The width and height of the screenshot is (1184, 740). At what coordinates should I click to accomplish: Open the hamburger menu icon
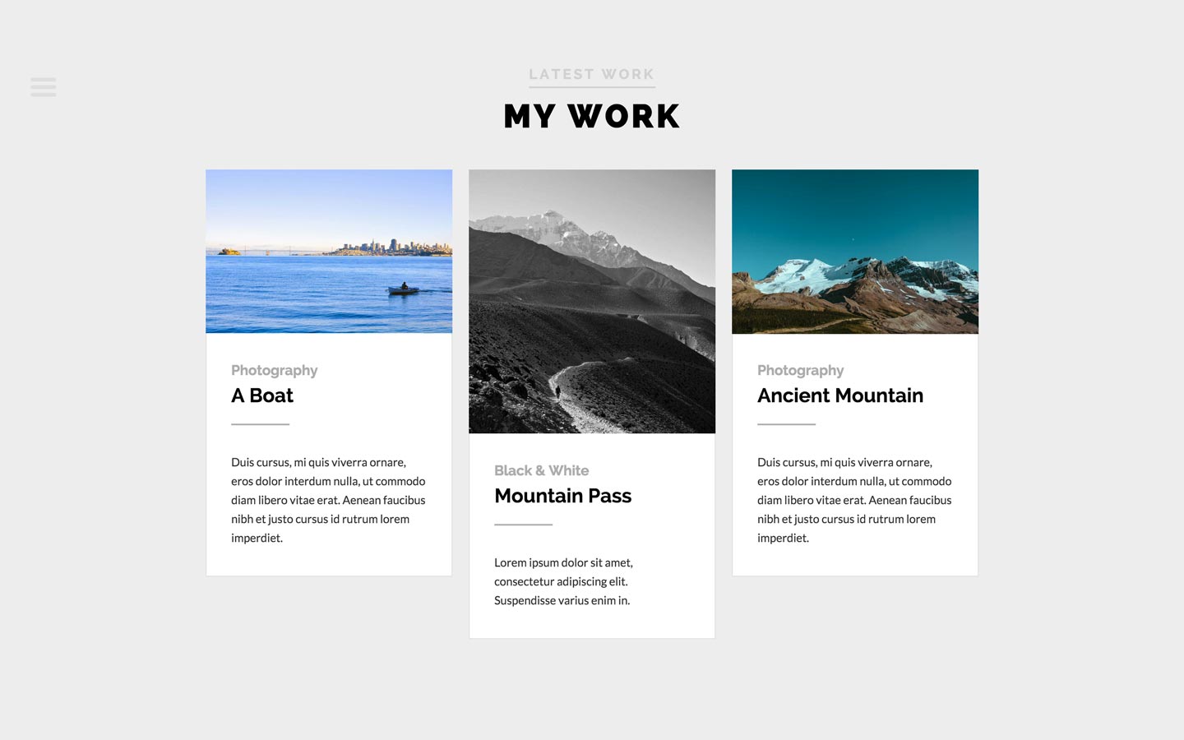44,87
